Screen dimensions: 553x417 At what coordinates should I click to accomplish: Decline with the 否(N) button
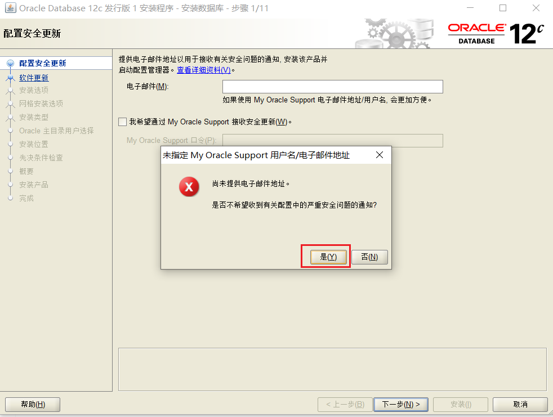(369, 257)
